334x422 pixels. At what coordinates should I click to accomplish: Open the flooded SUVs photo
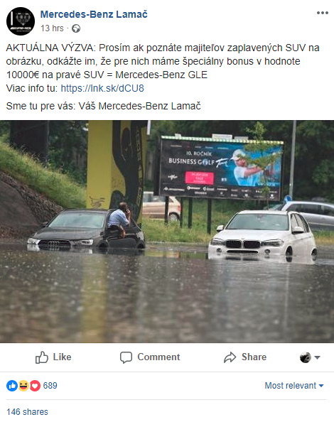167,232
